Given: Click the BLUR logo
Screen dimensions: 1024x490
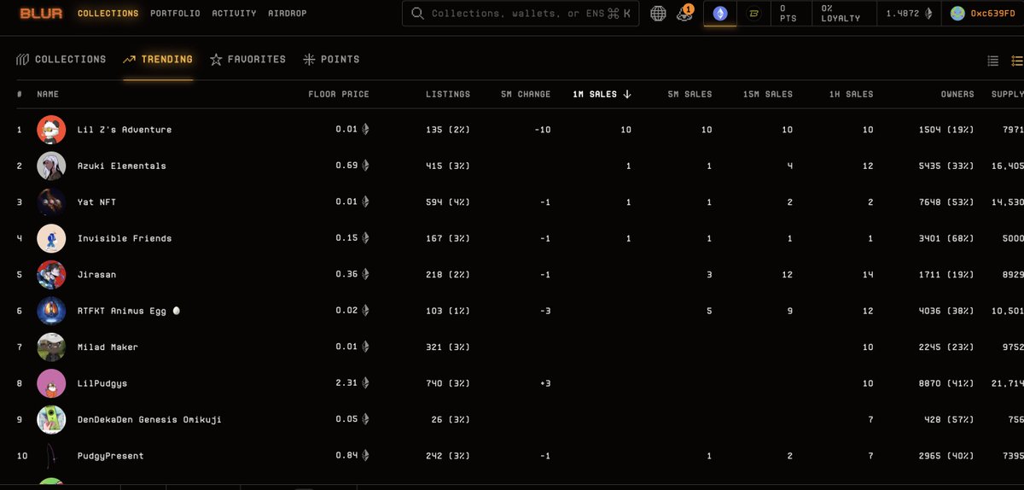Looking at the screenshot, I should click(x=42, y=14).
